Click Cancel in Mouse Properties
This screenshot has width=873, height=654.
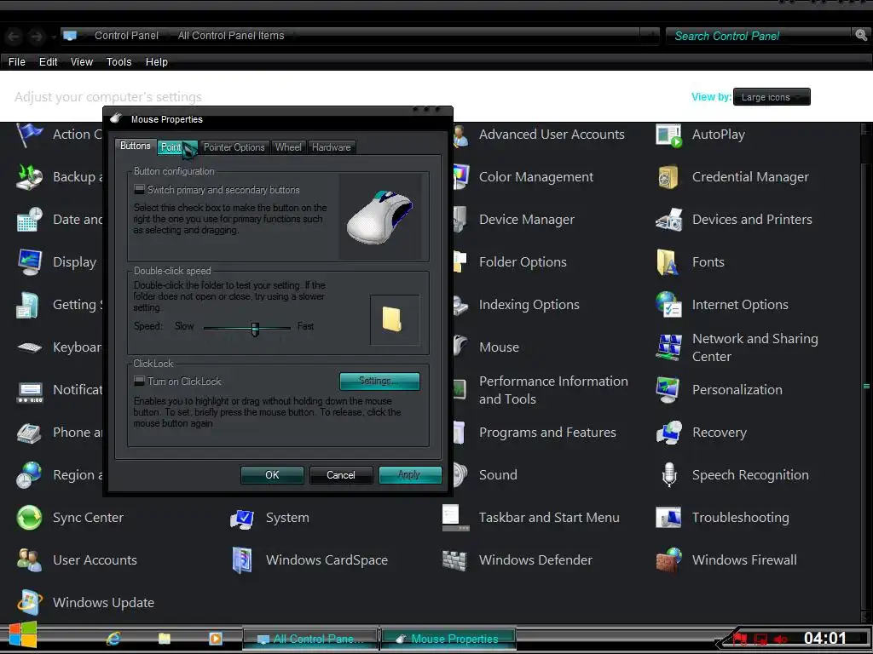click(x=341, y=475)
